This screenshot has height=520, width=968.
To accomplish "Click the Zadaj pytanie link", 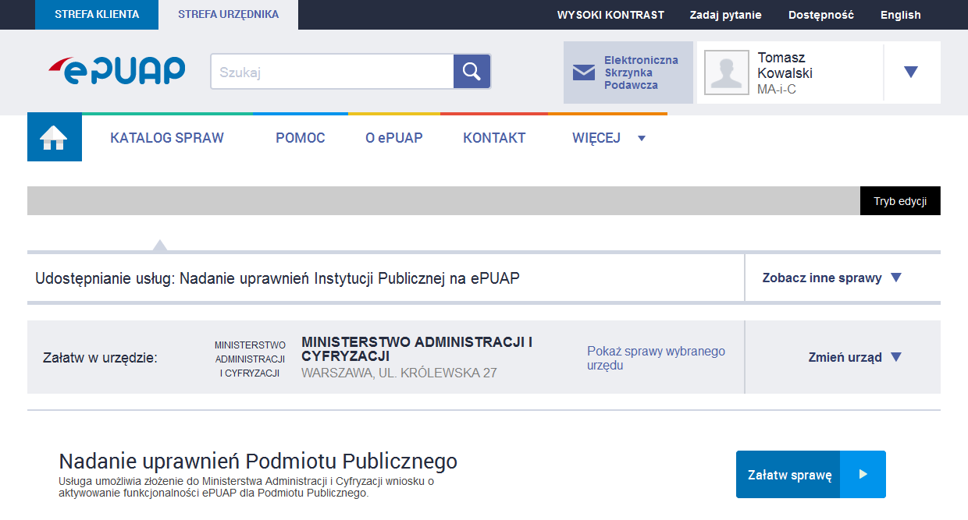I will [x=725, y=15].
